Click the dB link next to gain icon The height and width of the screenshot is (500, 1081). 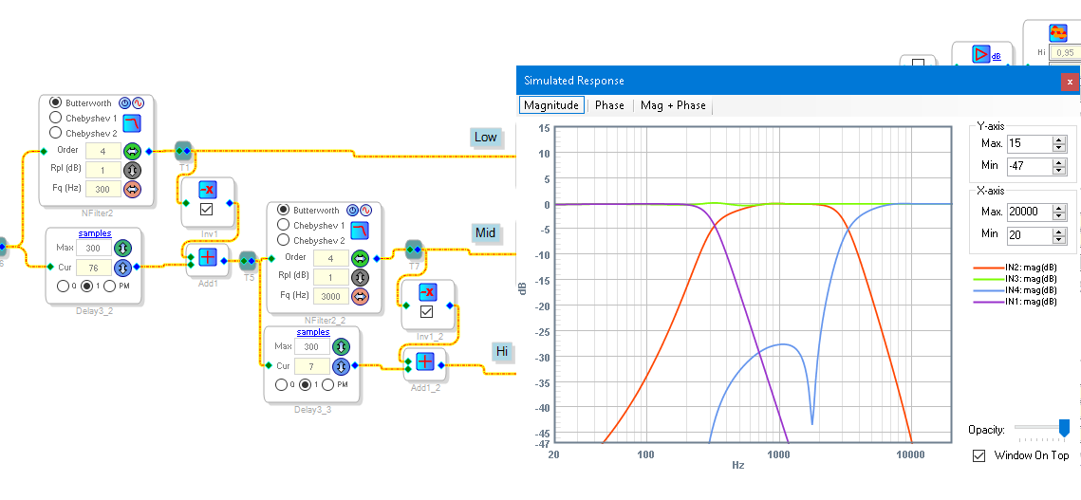tap(997, 57)
